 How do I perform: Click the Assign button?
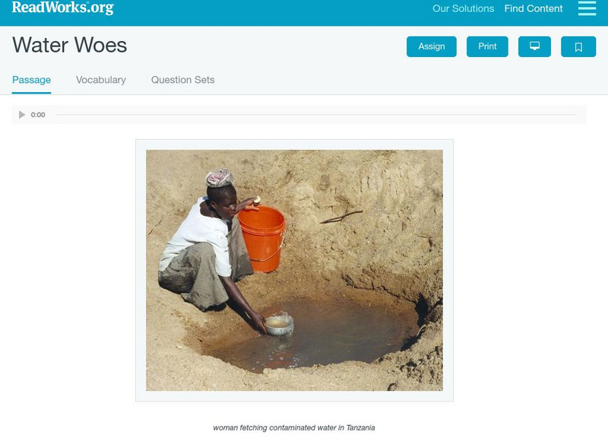(431, 46)
